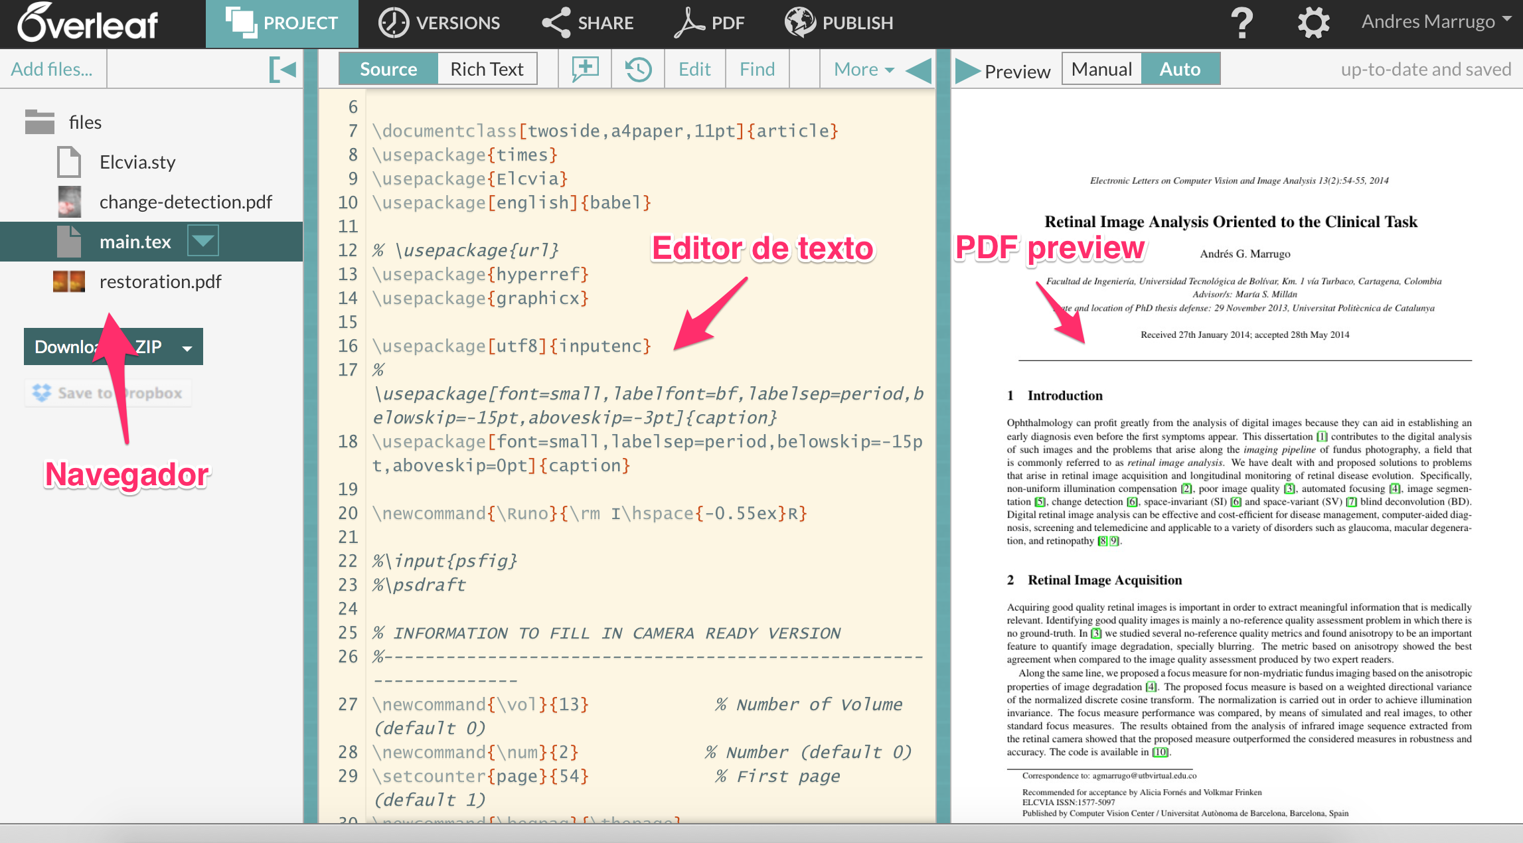Screen dimensions: 1523x843
Task: Click Save to Dropbox button
Action: point(108,393)
